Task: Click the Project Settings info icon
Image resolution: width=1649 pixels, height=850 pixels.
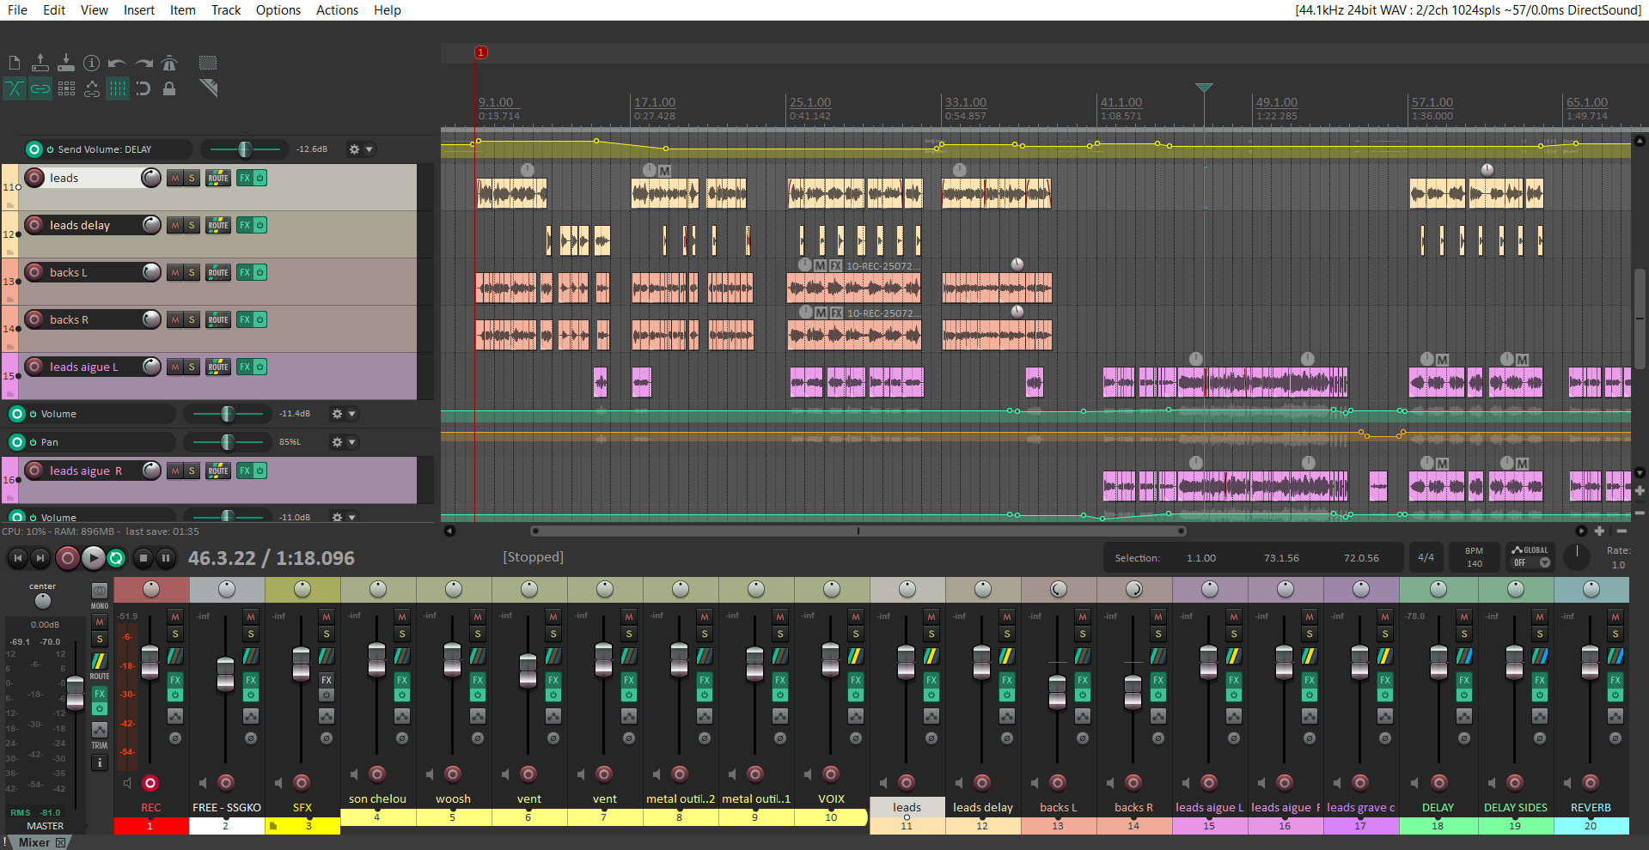Action: tap(92, 63)
